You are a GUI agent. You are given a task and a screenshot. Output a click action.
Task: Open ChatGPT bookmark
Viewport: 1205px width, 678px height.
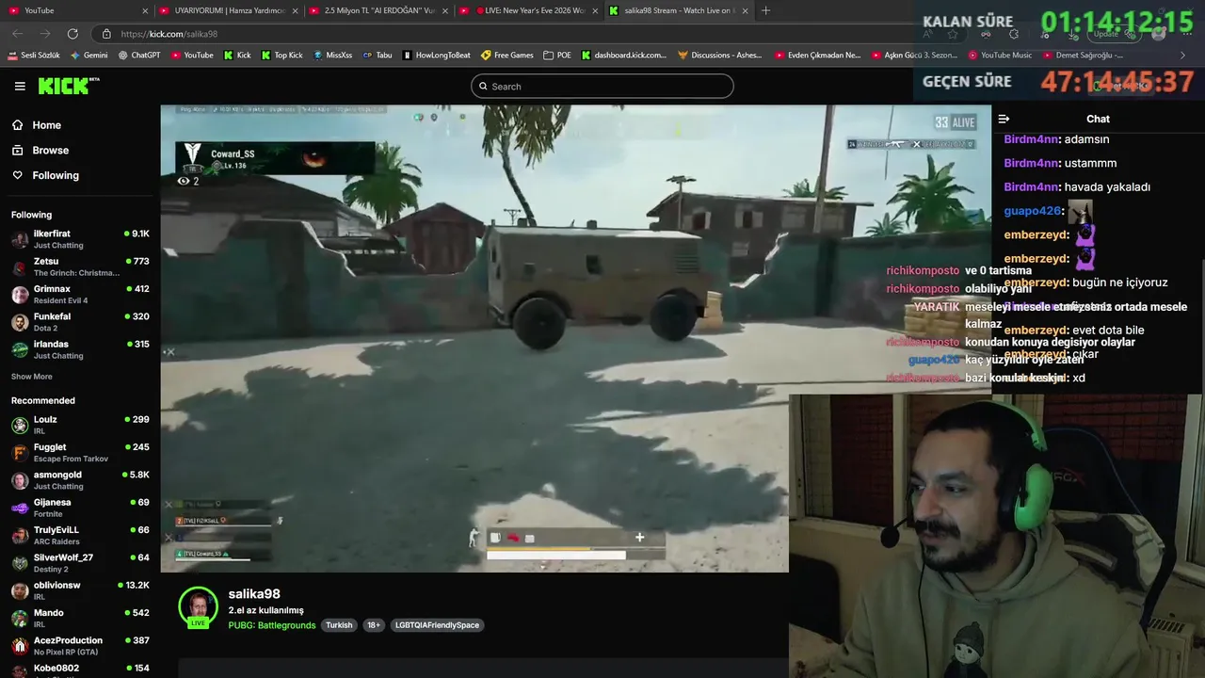[x=139, y=56]
